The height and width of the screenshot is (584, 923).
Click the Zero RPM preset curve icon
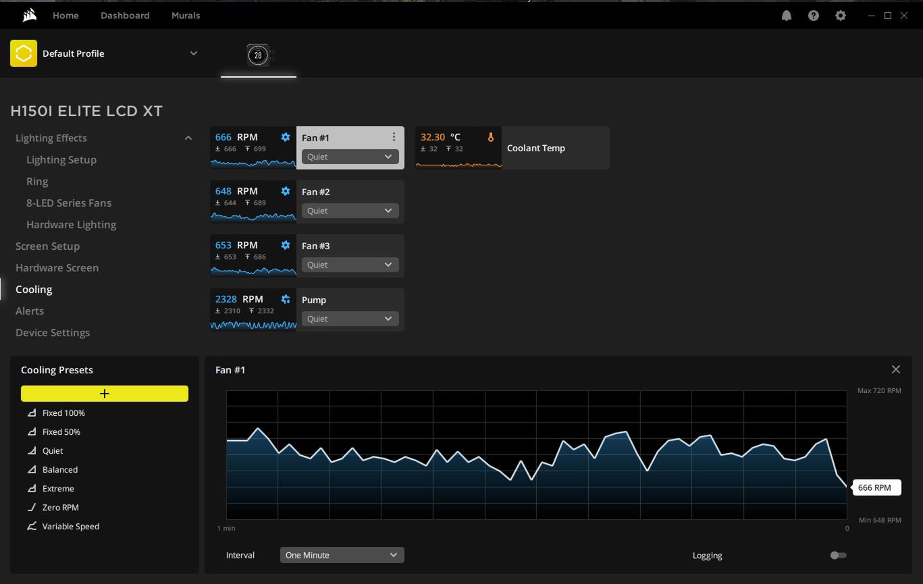click(x=32, y=507)
